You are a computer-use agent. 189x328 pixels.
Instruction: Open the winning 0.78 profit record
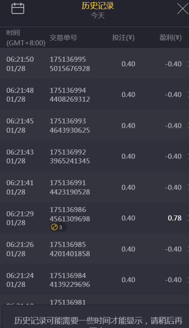click(x=94, y=218)
